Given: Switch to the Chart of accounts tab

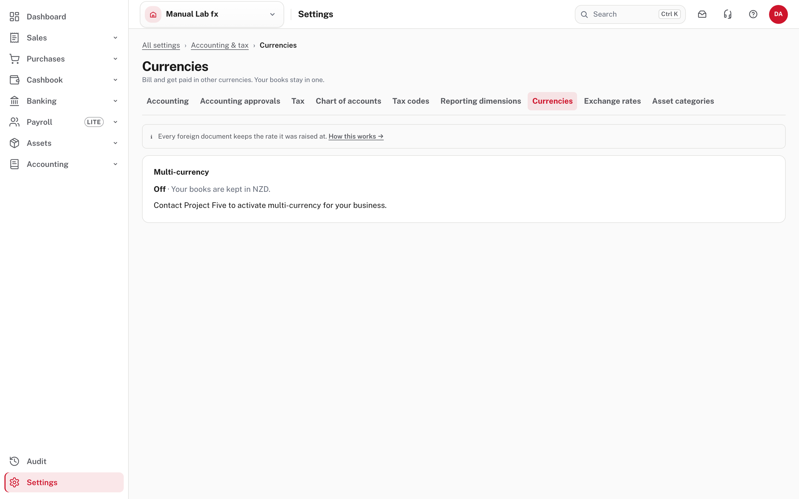Looking at the screenshot, I should coord(348,101).
